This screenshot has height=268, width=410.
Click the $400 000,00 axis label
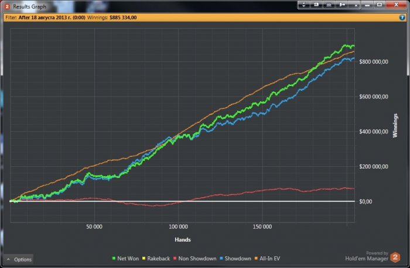click(374, 132)
